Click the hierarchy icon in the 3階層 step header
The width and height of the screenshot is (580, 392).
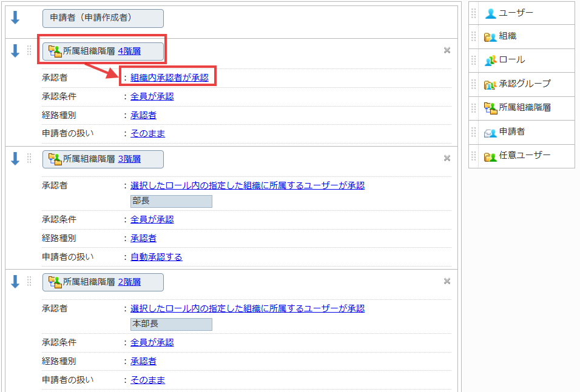pos(55,159)
